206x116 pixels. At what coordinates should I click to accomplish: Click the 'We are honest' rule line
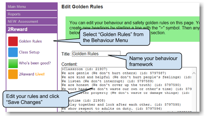point(121,85)
